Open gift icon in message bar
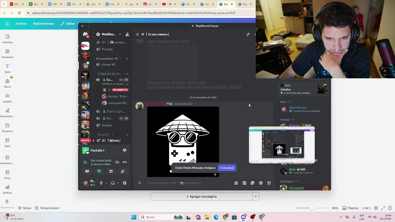This screenshot has width=395, height=222. [x=236, y=183]
